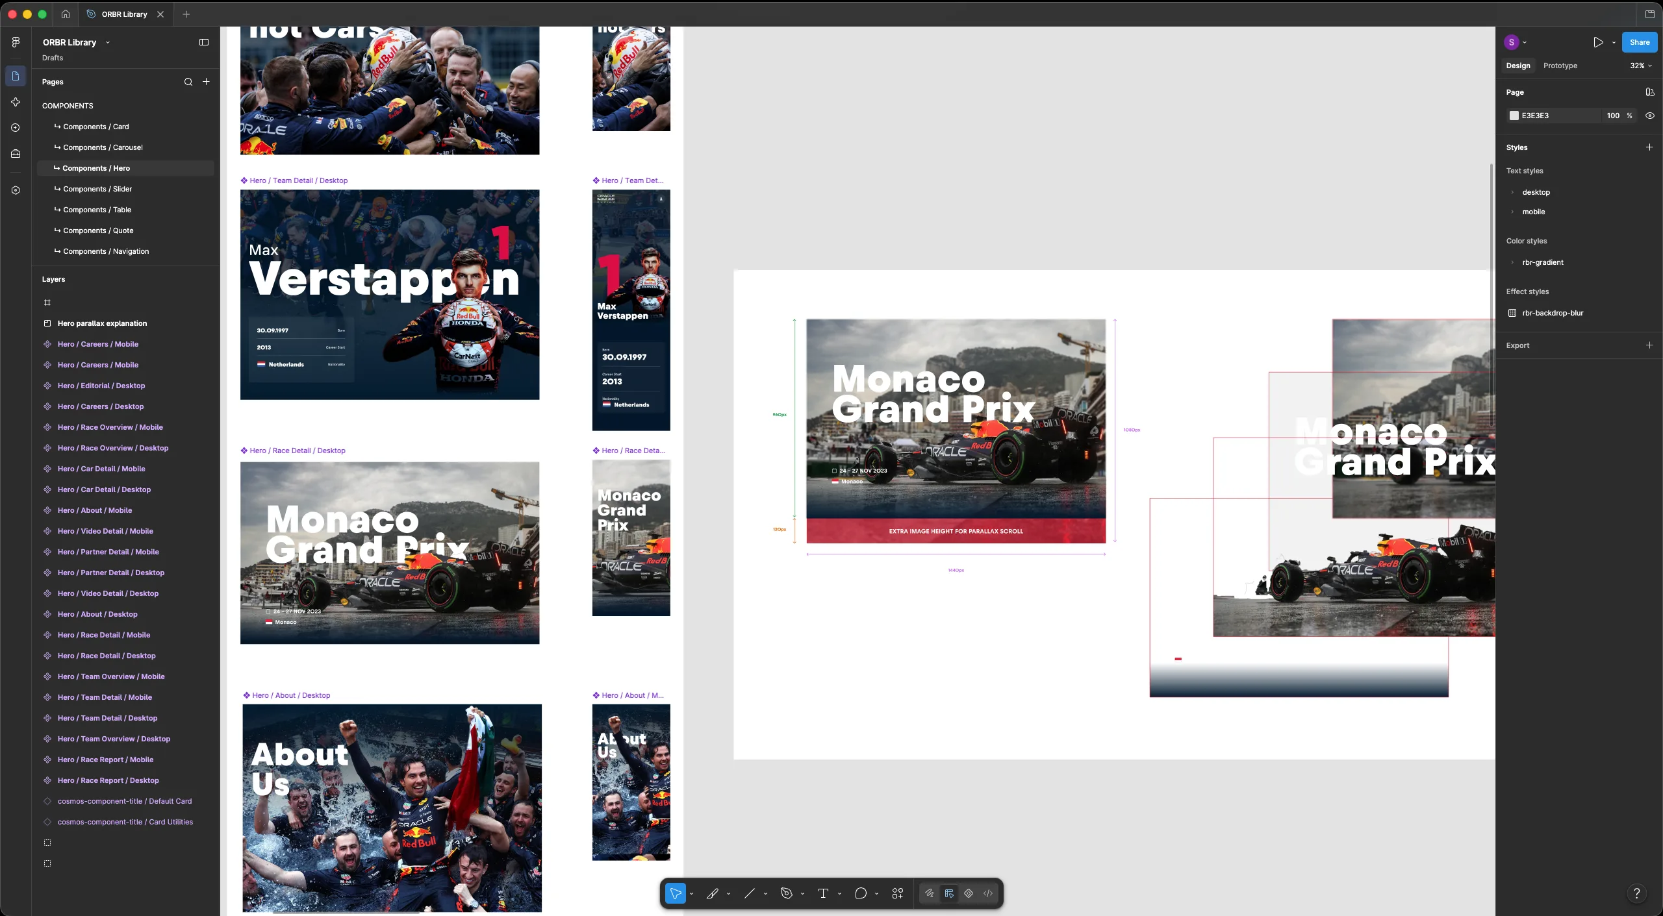The height and width of the screenshot is (916, 1663).
Task: Click the blue Share button
Action: click(x=1639, y=42)
